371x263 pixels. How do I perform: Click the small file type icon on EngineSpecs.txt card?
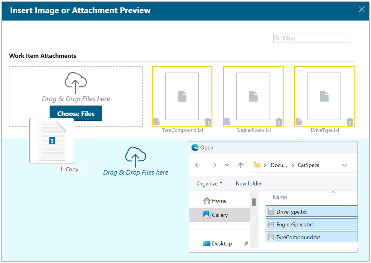tap(227, 122)
